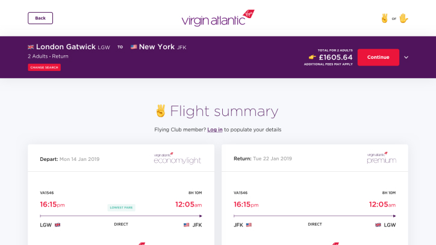Click the raised hand total steps icon

pos(403,18)
